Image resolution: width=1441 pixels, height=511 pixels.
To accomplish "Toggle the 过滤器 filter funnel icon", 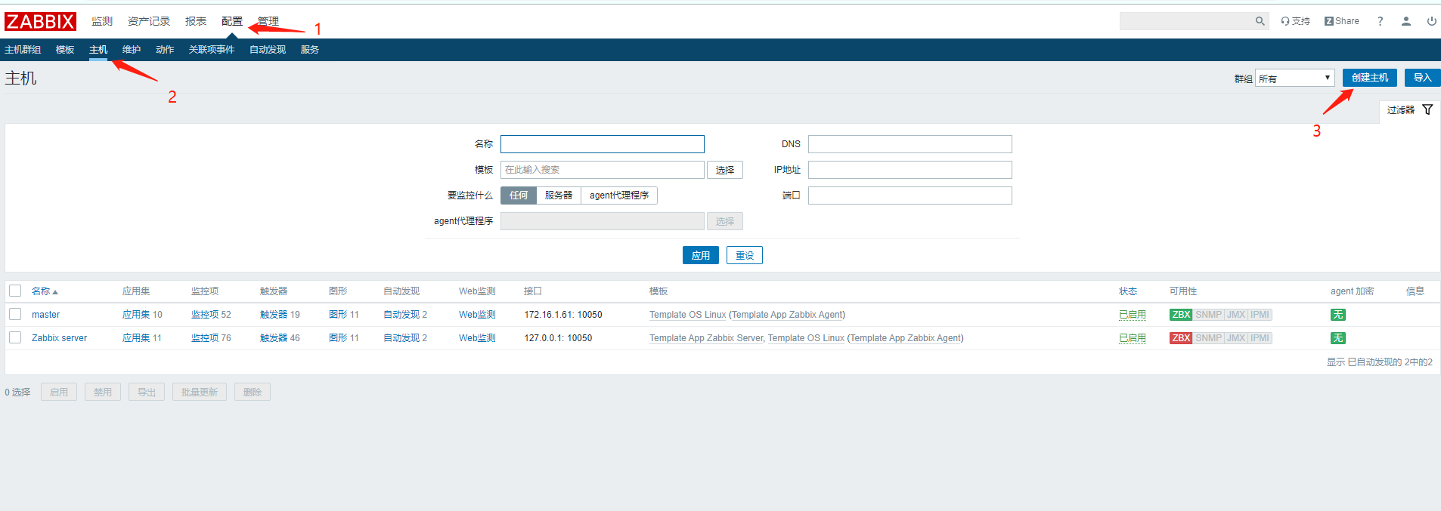I will 1427,109.
